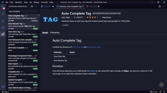The width and height of the screenshot is (167, 93).
Task: Open the Selection menu
Action: coord(19,2)
